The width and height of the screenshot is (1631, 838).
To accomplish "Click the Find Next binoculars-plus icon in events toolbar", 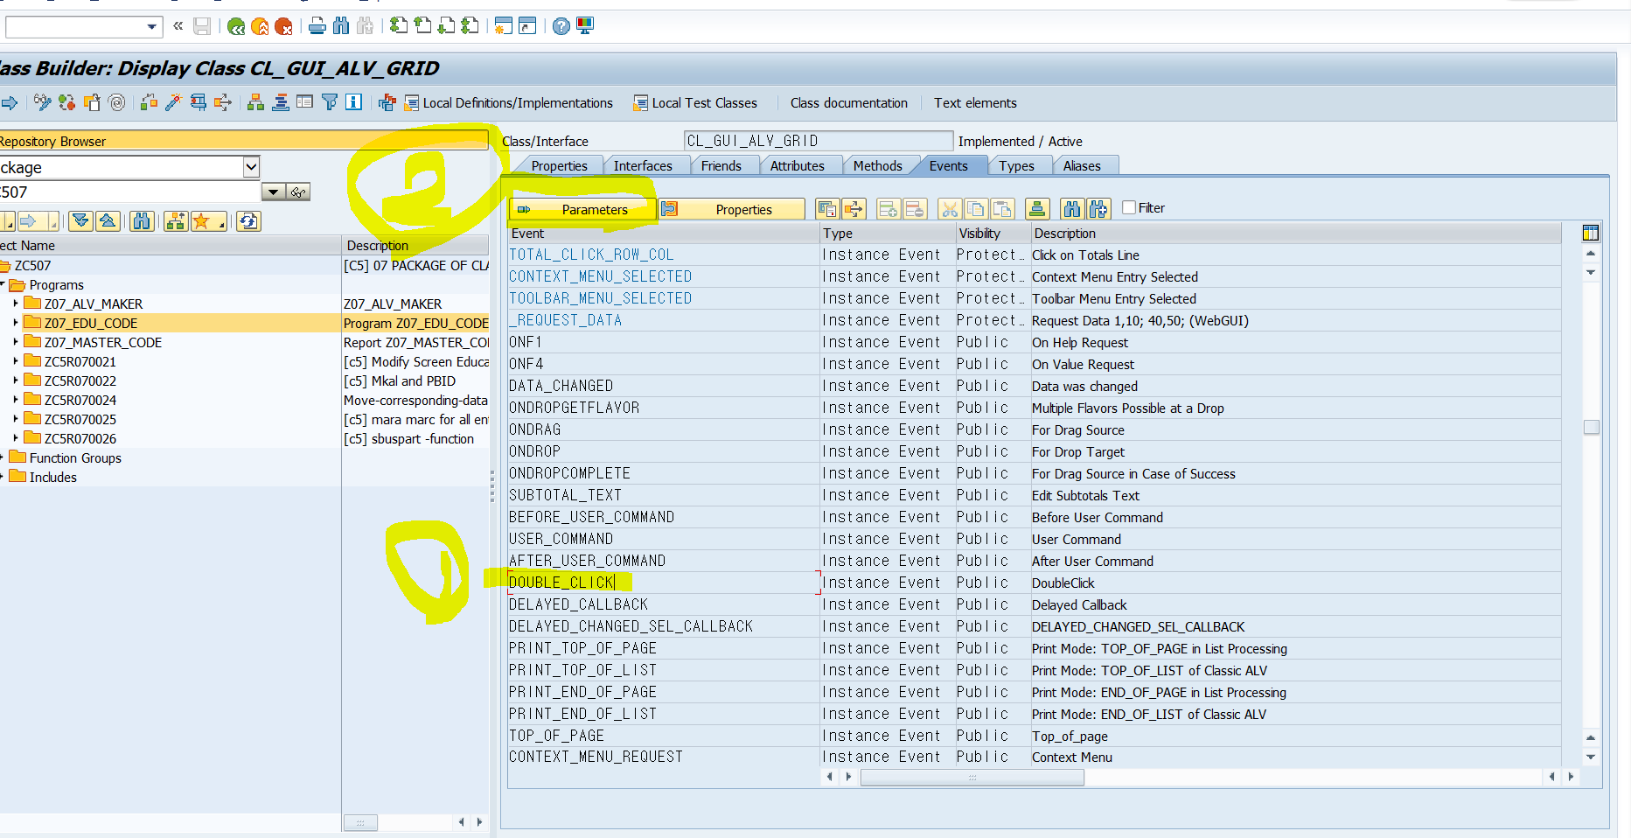I will (1098, 208).
